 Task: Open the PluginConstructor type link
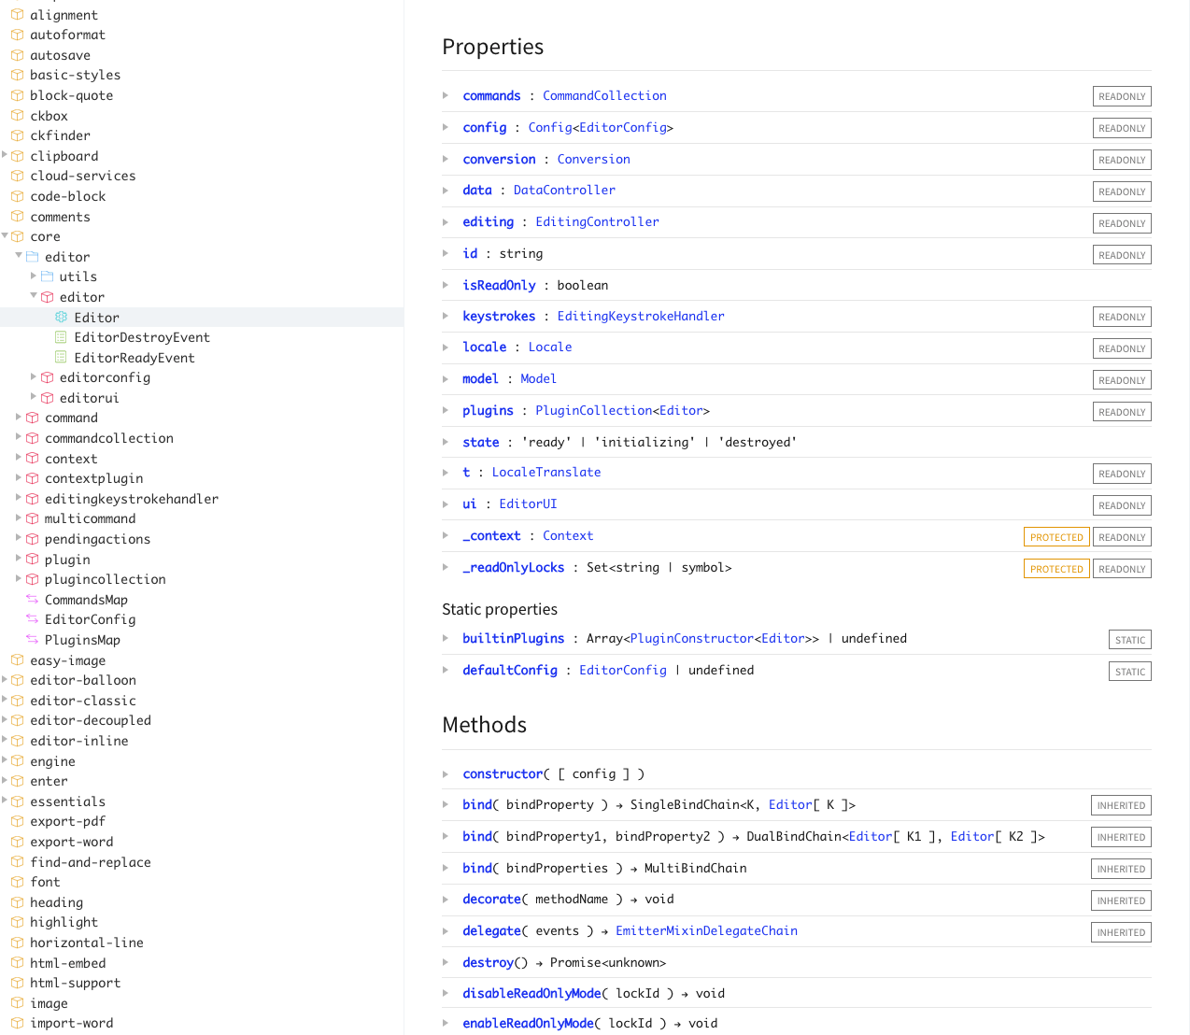(692, 638)
